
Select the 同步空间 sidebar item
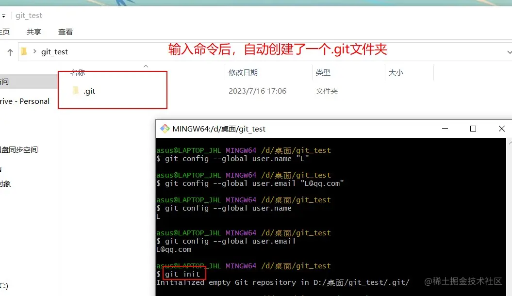[19, 150]
